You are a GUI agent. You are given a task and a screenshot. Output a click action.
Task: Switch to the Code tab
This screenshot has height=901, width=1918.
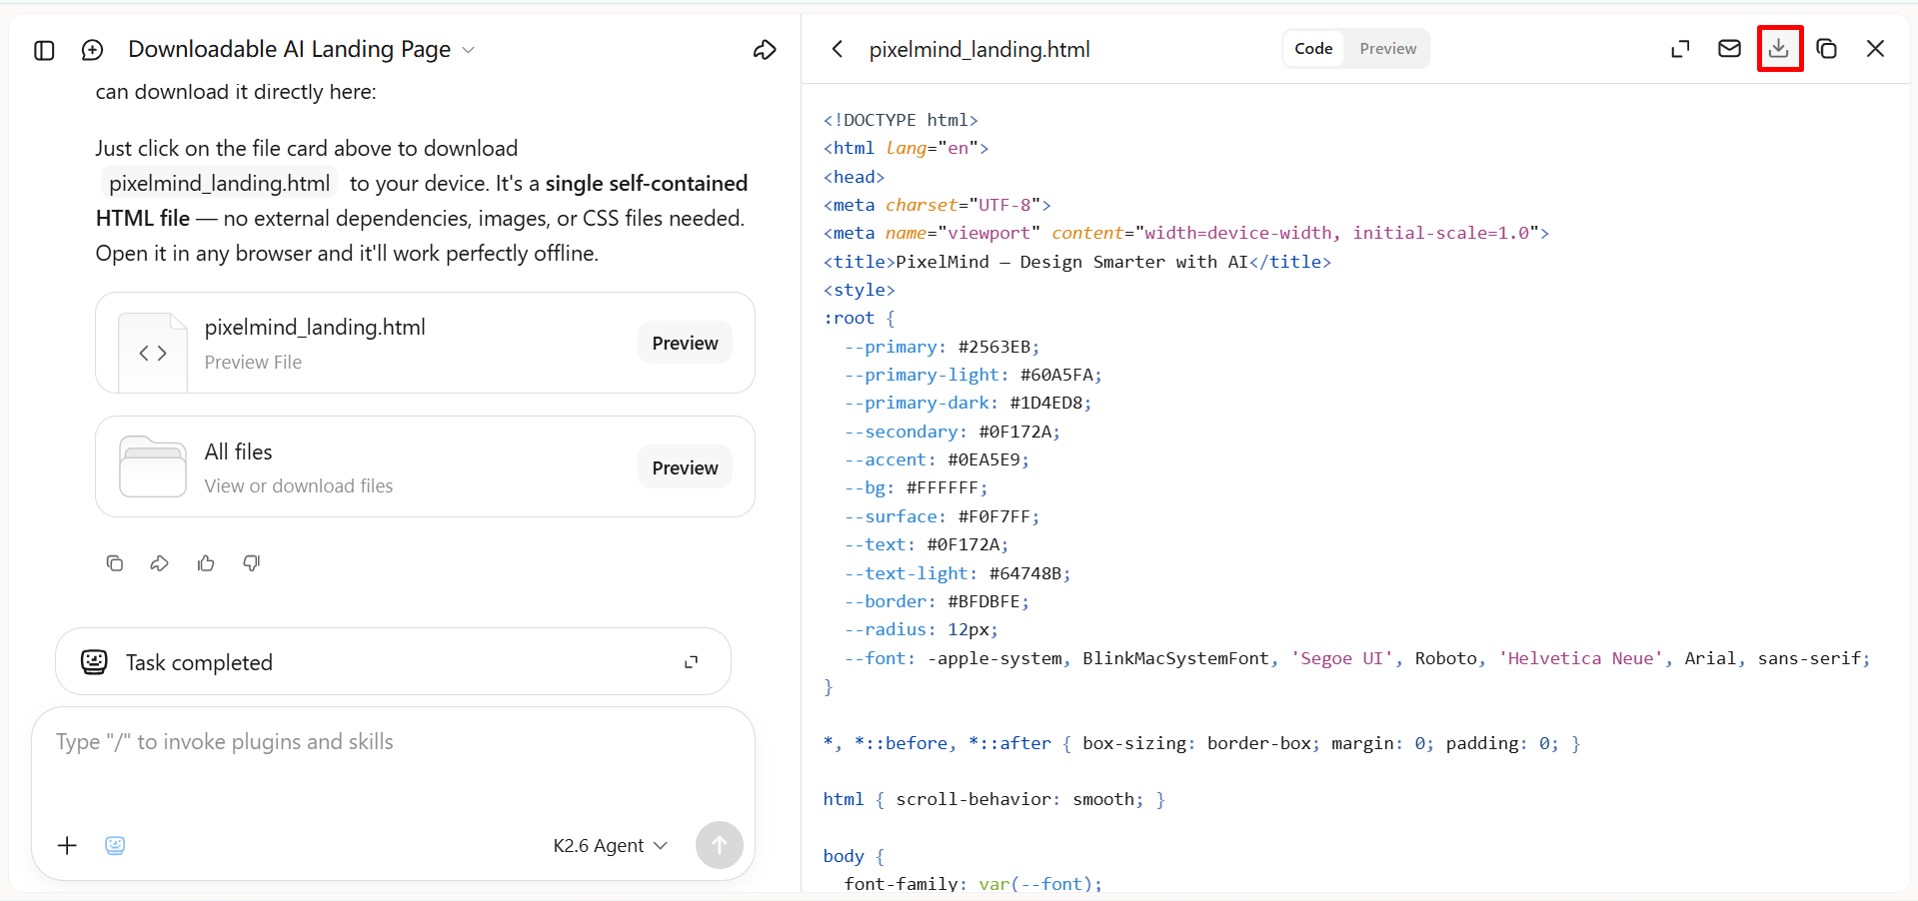[x=1313, y=49]
